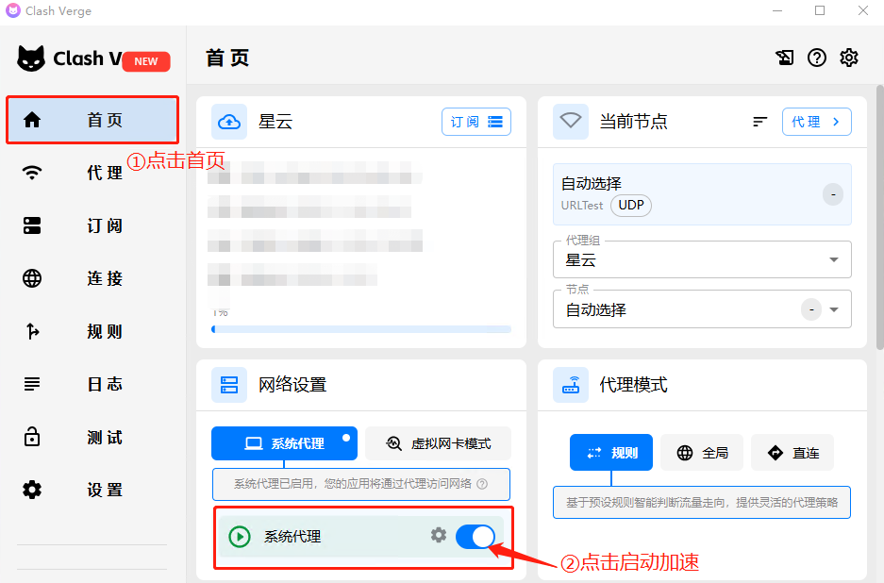Click the Clash Verge title bar app icon
This screenshot has height=583, width=884.
[12, 10]
